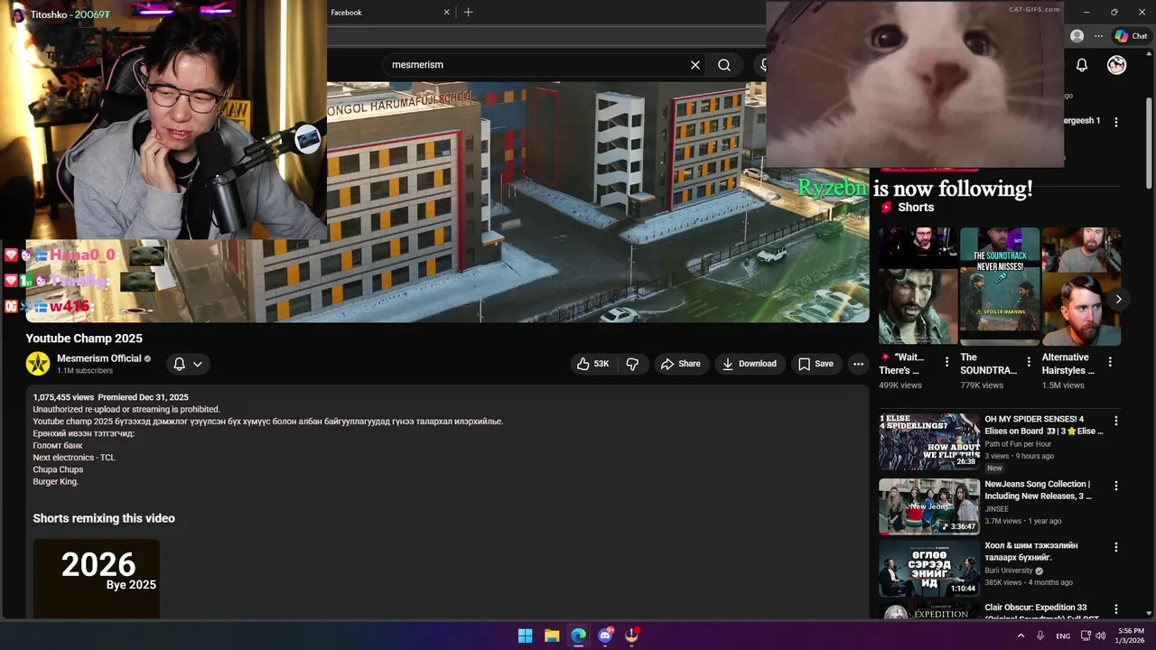The width and height of the screenshot is (1156, 650).
Task: Open the clock showing 5:56 PM
Action: (x=1131, y=636)
